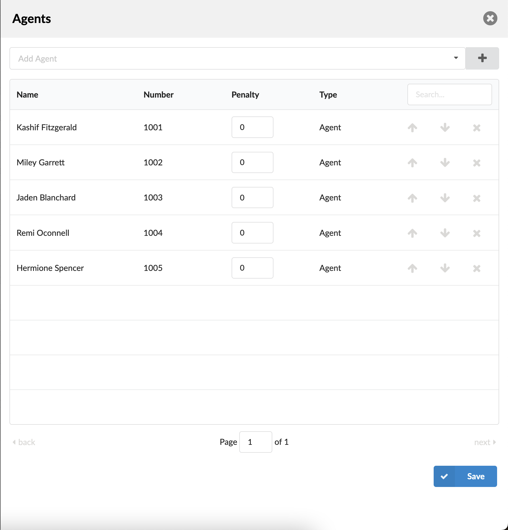Edit penalty for Hermione Spencer
The height and width of the screenshot is (530, 508).
252,268
